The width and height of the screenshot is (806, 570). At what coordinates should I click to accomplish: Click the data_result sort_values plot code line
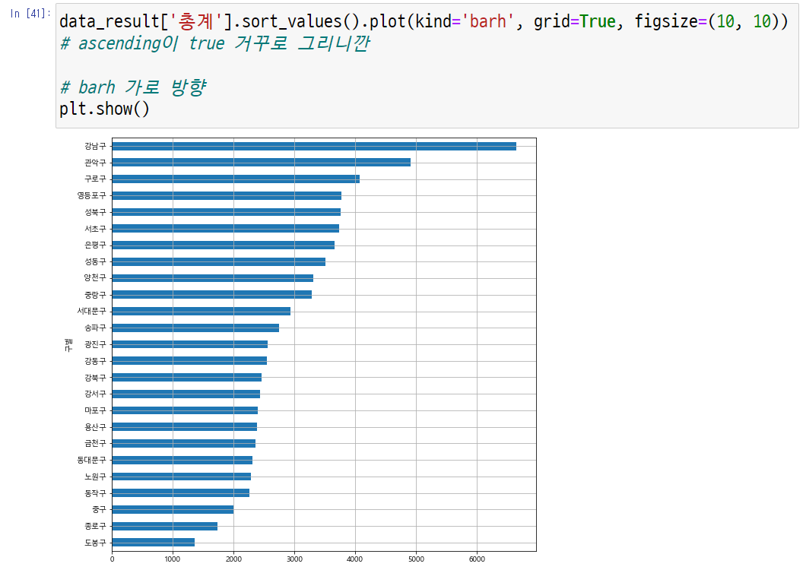(x=423, y=21)
